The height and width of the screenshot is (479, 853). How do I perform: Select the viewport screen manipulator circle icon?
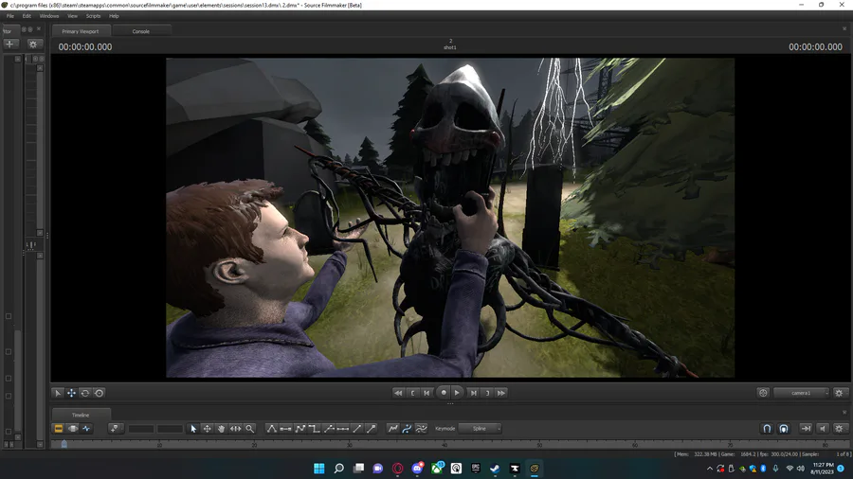pos(99,393)
